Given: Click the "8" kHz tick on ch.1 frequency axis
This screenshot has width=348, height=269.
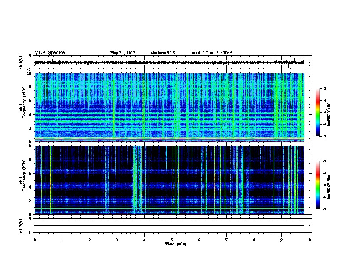Looking at the screenshot, I should [30, 87].
